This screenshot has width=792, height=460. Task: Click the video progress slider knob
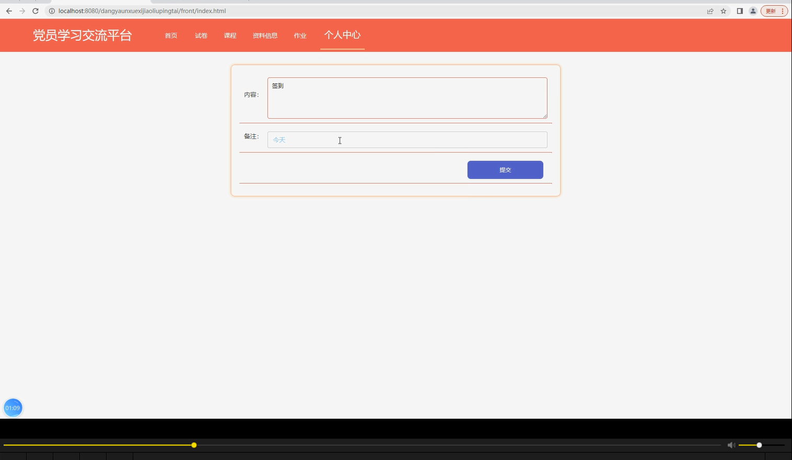pos(194,445)
